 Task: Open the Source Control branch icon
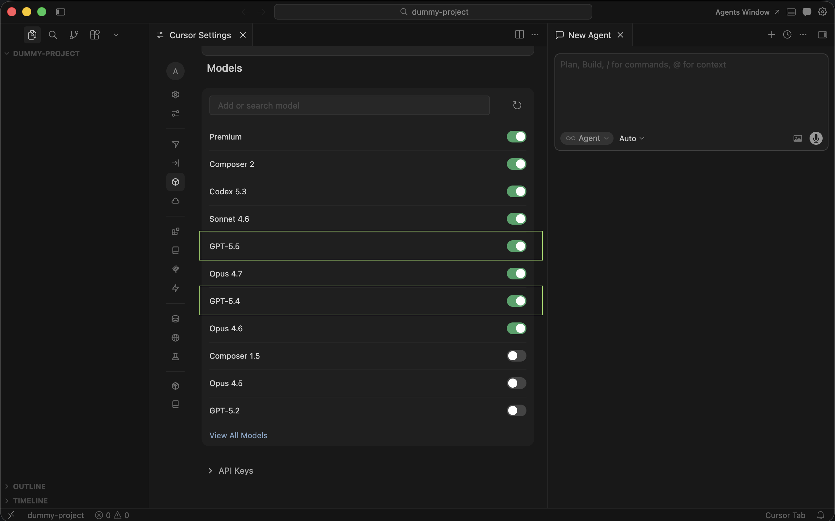pos(74,35)
